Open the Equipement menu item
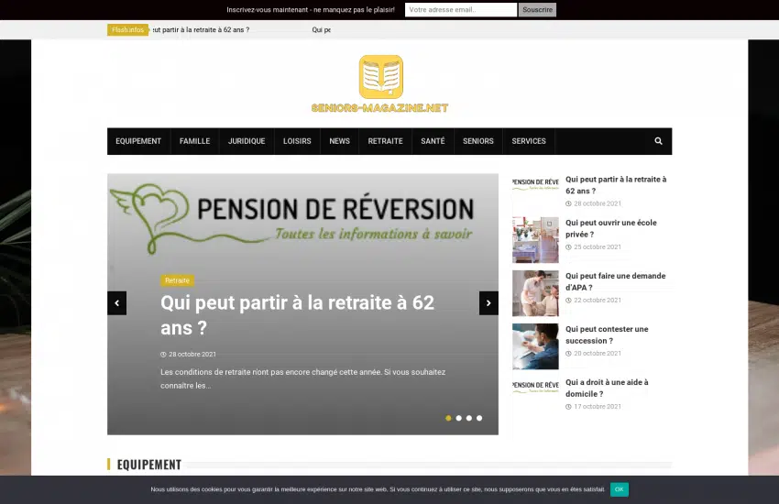 (x=138, y=141)
